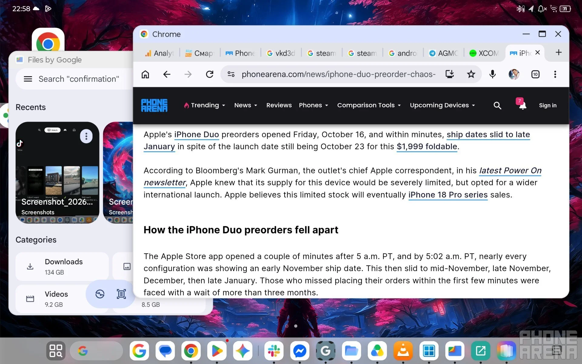
Task: Click PhoneArena logo in site header
Action: point(154,105)
